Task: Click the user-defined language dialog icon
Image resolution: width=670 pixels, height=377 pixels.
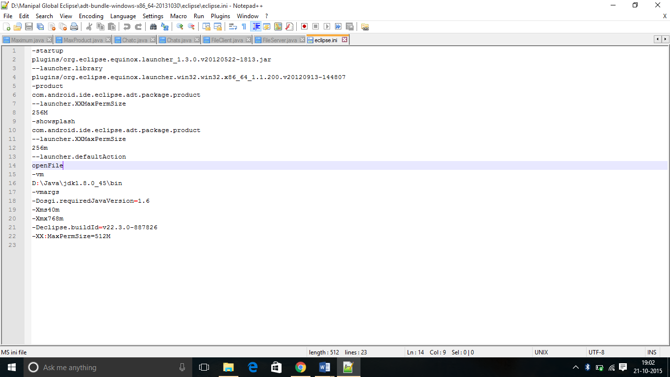Action: (267, 27)
